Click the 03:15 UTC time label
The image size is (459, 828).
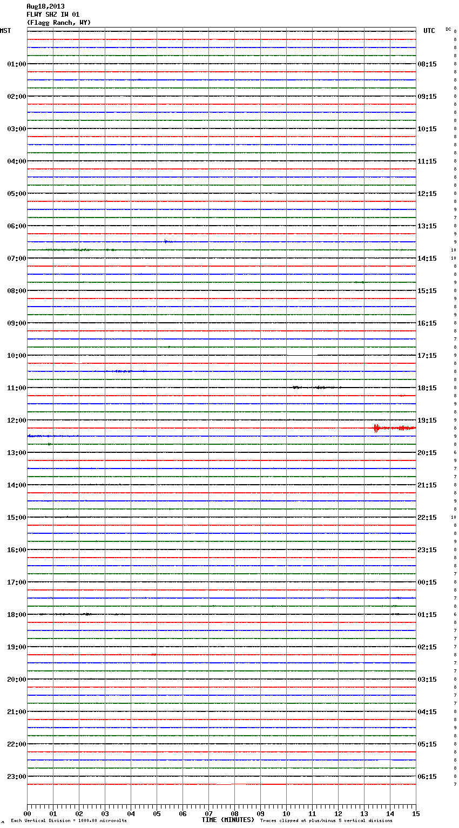[x=427, y=680]
